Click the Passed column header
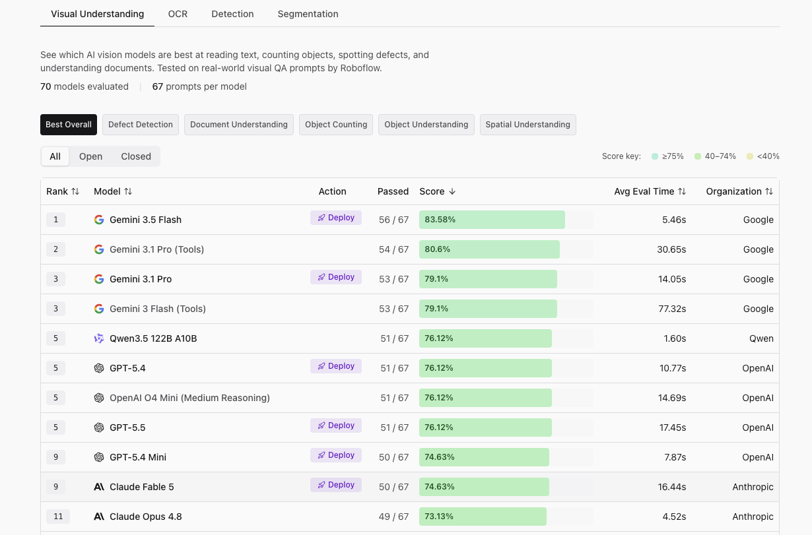 393,191
